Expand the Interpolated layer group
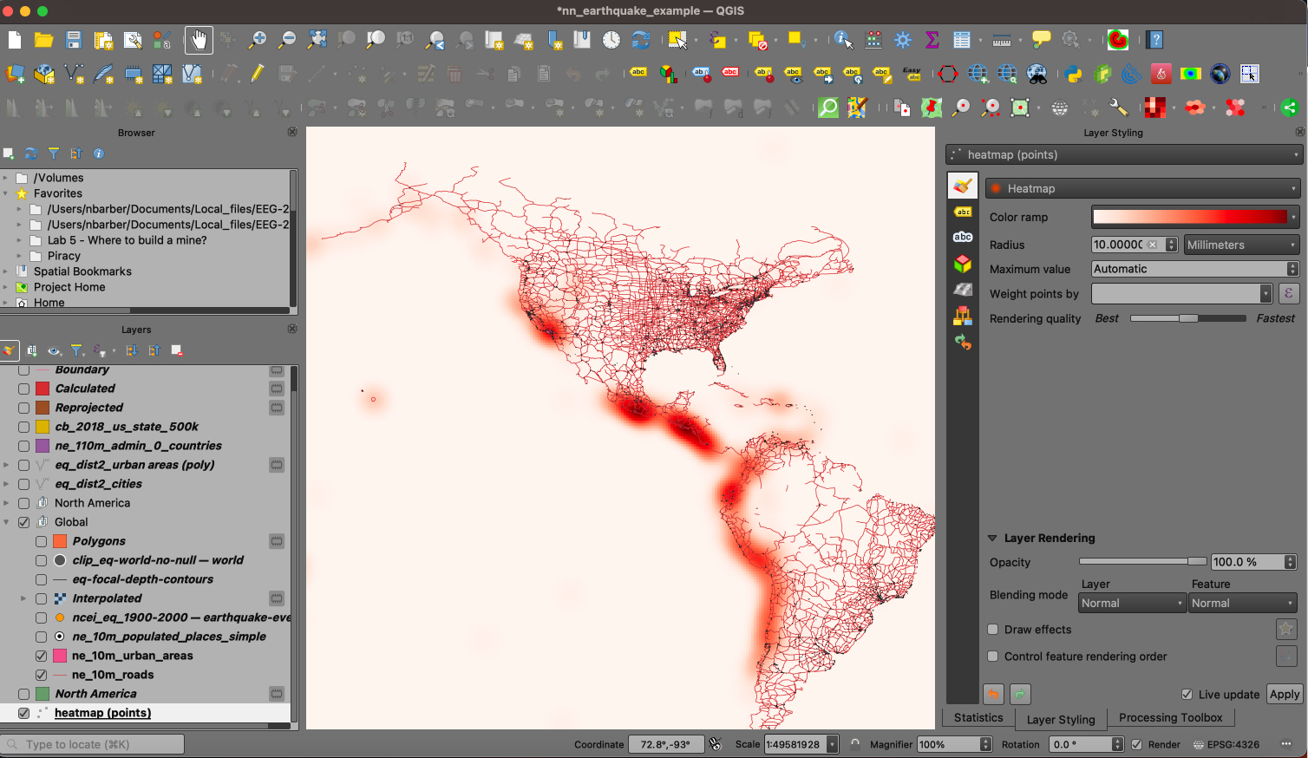 (x=23, y=598)
